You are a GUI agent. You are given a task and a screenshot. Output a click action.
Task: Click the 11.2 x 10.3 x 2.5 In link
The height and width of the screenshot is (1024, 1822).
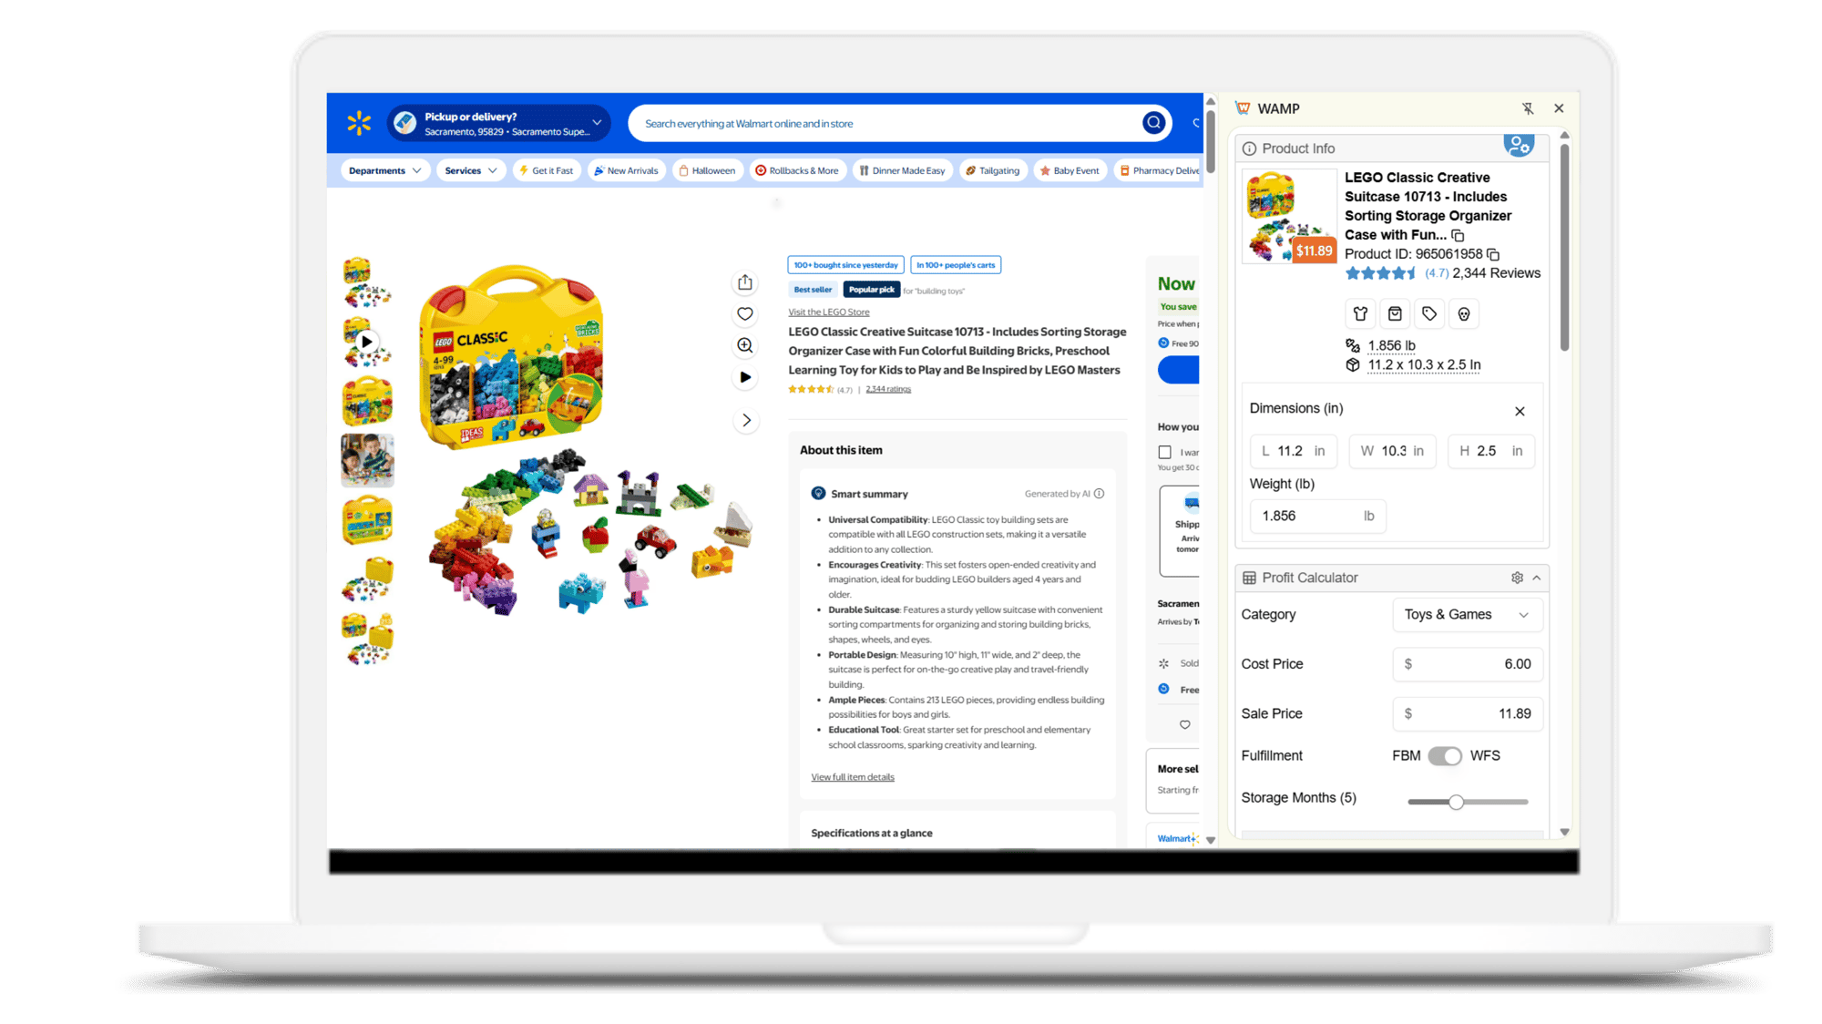click(1424, 365)
